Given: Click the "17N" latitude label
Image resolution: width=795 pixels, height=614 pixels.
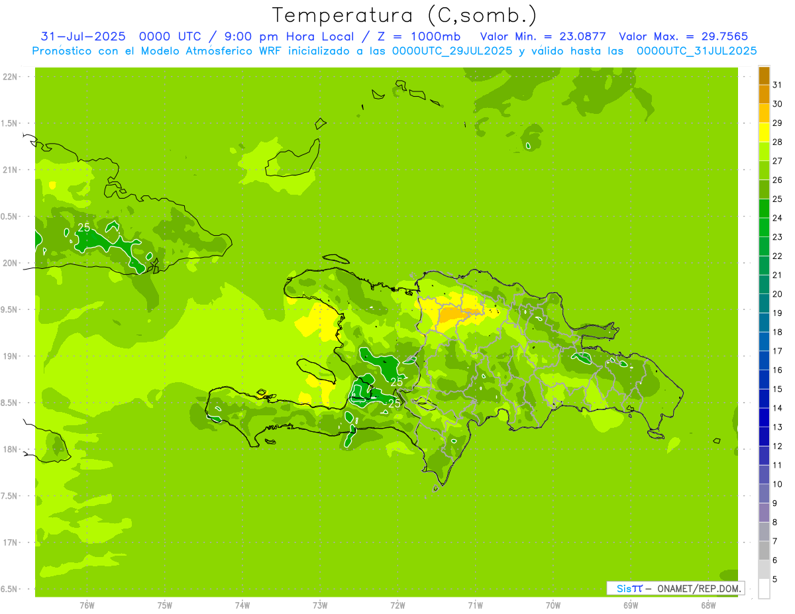Looking at the screenshot, I should (x=10, y=542).
